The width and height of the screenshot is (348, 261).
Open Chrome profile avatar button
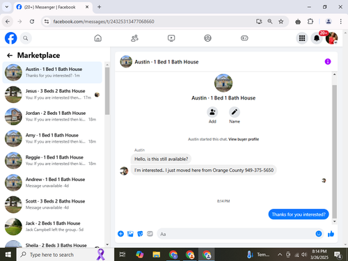pyautogui.click(x=329, y=22)
